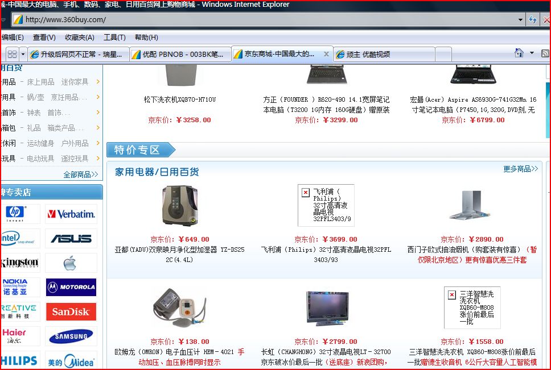This screenshot has height=370, width=551.
Task: Click the 家用电器/日用百货 heading
Action: [157, 172]
